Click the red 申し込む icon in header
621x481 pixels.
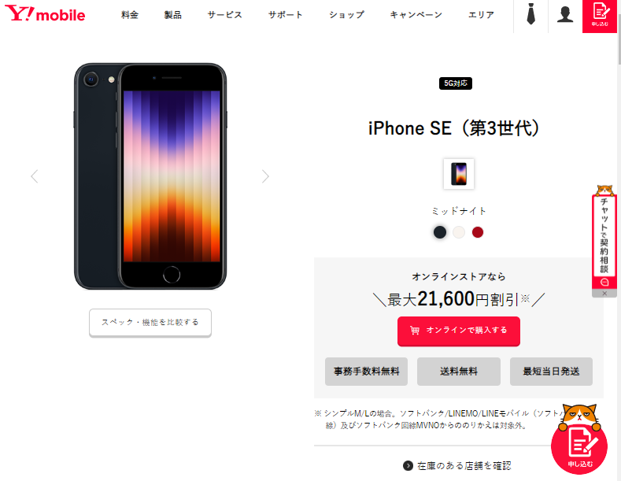[600, 16]
